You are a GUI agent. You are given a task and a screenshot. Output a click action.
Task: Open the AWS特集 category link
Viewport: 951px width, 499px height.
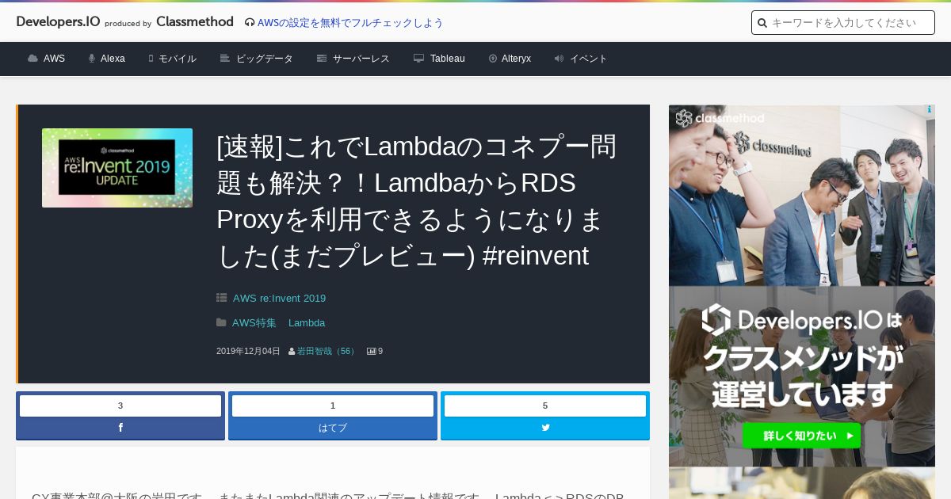(x=254, y=323)
